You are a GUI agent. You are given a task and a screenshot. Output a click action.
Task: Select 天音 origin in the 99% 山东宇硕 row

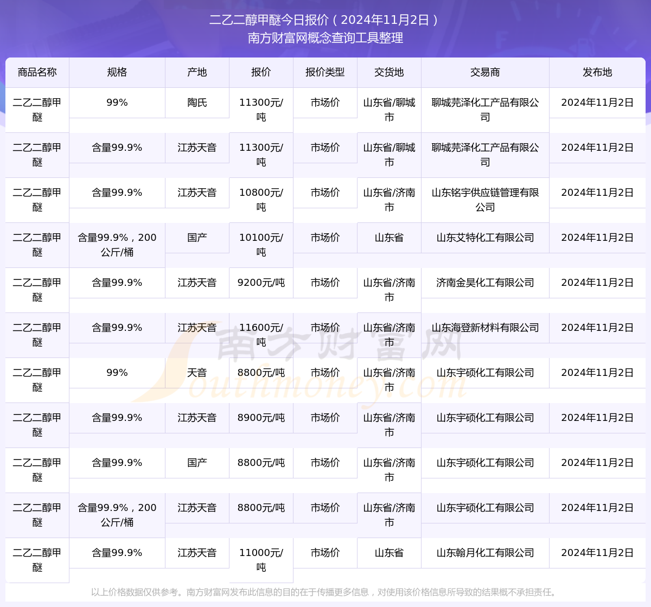click(x=197, y=373)
